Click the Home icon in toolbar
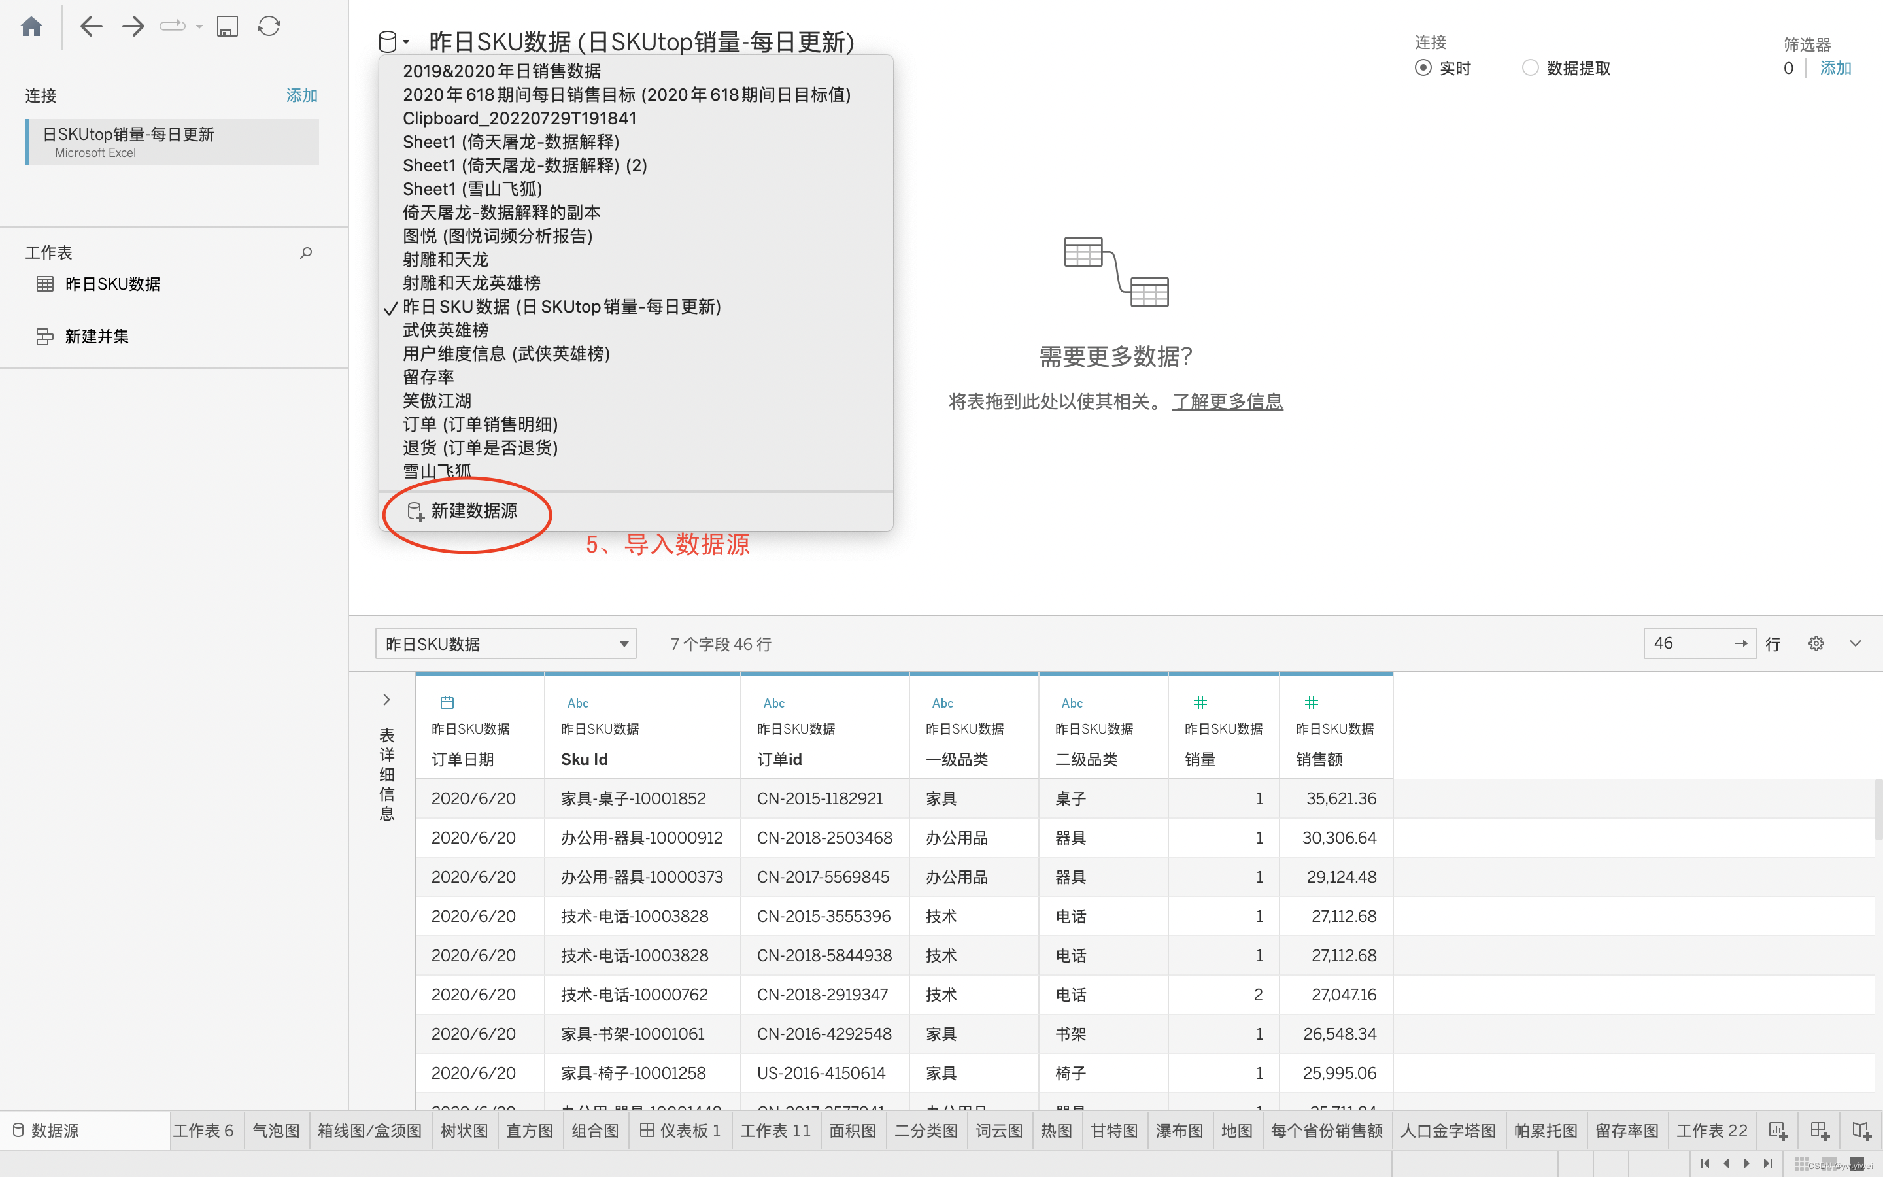This screenshot has width=1883, height=1177. [31, 26]
